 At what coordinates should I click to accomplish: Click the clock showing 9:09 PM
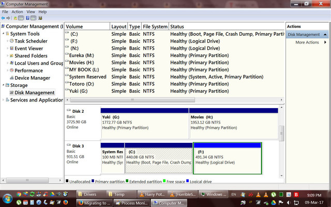(x=314, y=195)
